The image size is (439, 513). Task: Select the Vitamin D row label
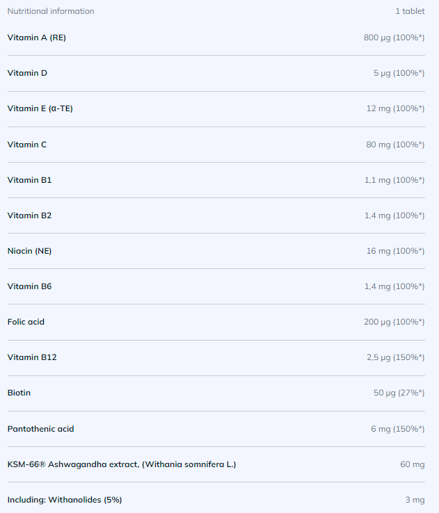tap(27, 73)
